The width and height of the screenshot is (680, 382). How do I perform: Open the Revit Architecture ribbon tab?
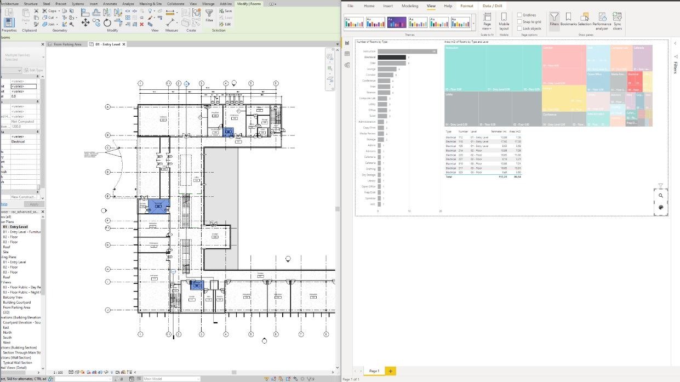[10, 3]
